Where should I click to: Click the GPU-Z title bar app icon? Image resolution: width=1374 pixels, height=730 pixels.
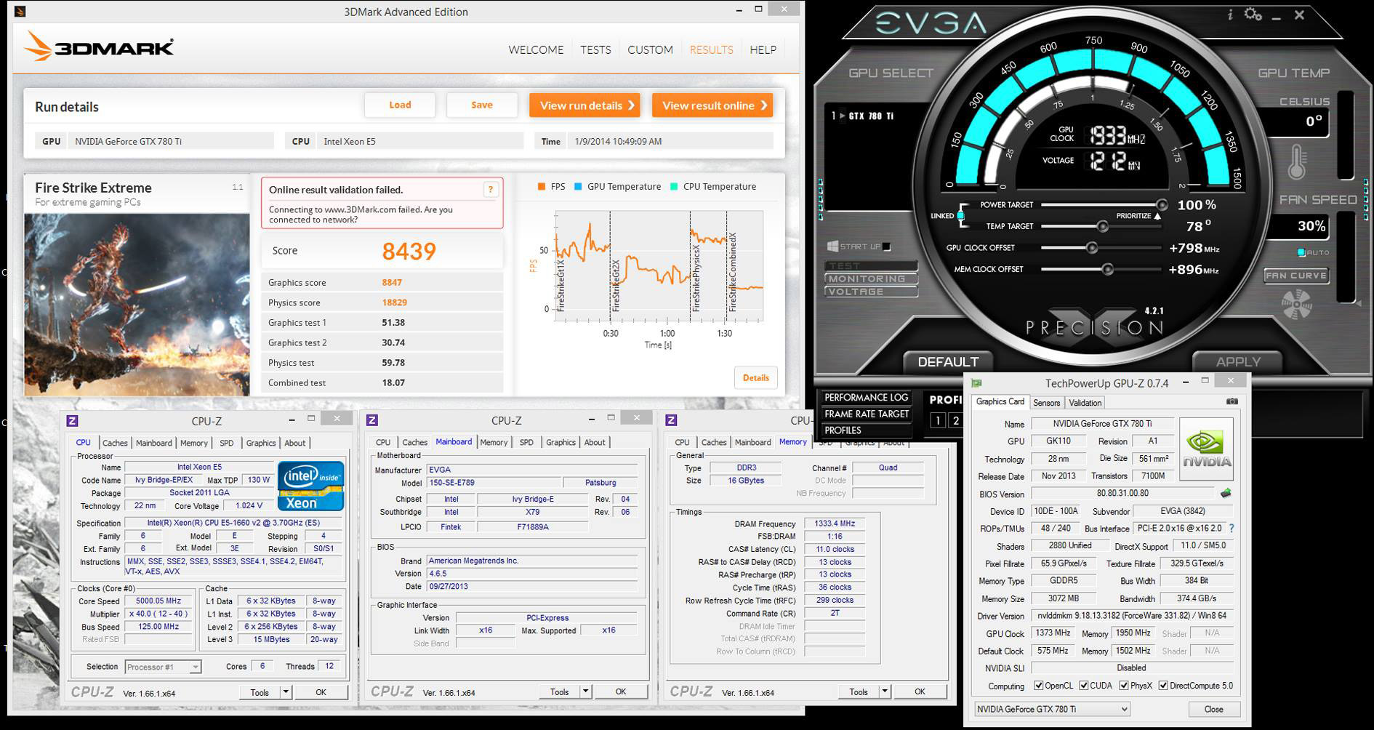pyautogui.click(x=976, y=383)
